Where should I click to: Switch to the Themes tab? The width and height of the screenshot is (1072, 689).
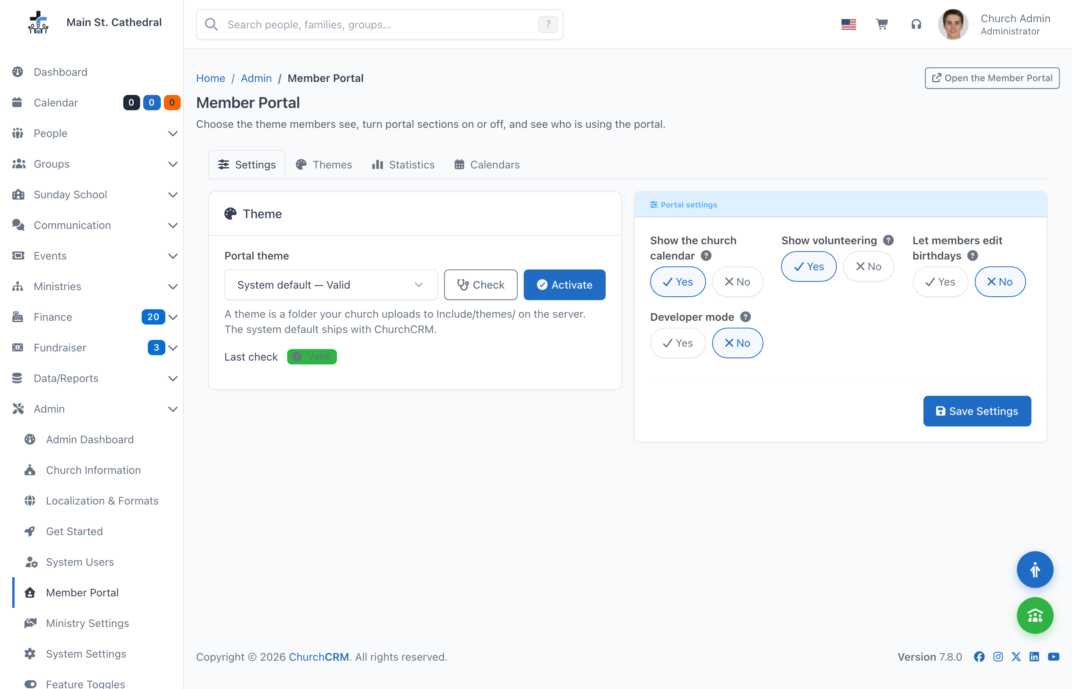click(x=324, y=165)
